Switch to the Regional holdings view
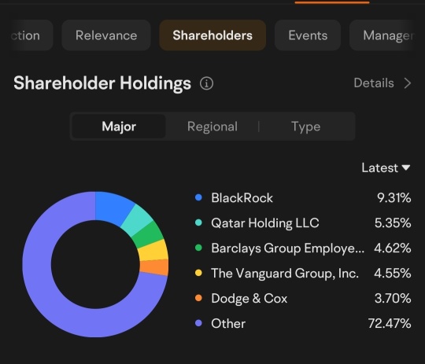425x364 pixels. pos(213,127)
